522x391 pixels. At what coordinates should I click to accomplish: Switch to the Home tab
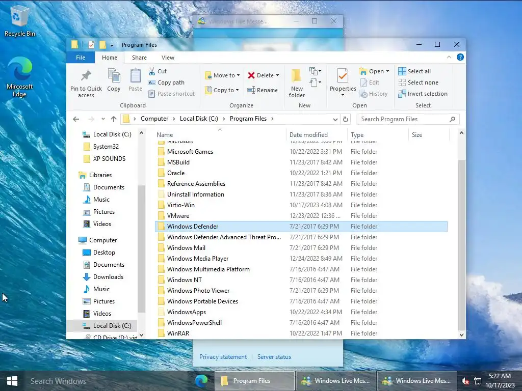(110, 58)
